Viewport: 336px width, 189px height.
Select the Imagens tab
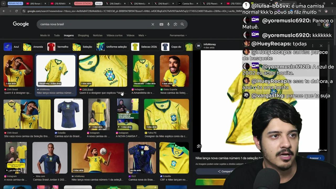coord(69,35)
